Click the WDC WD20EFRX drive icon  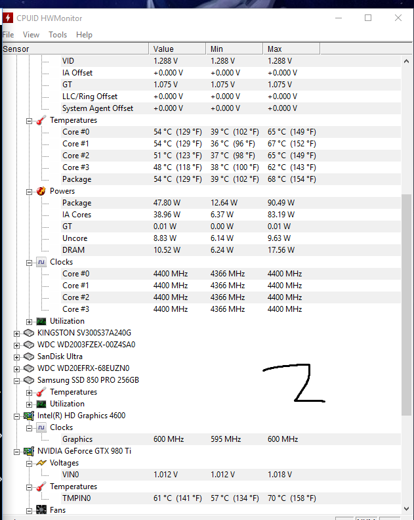(29, 368)
